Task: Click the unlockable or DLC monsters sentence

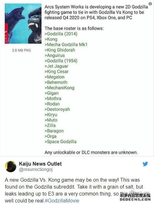Action: (91, 152)
